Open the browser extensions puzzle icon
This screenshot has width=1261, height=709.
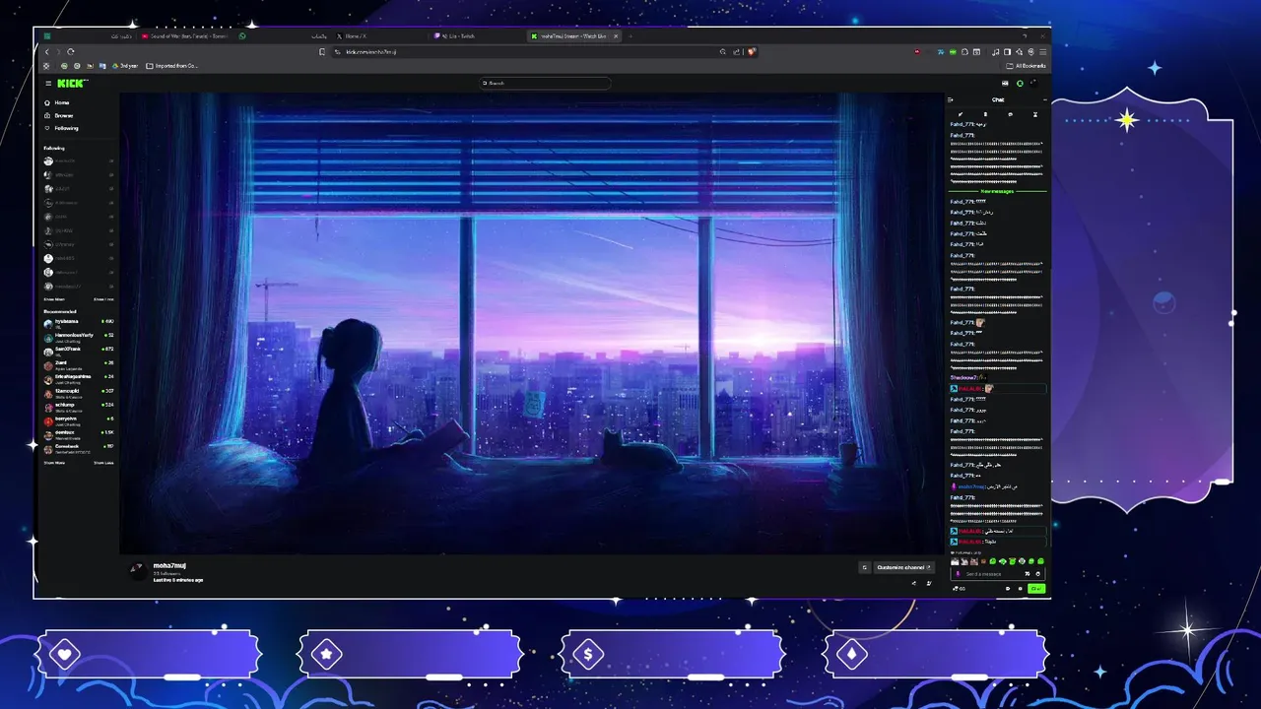pos(964,52)
